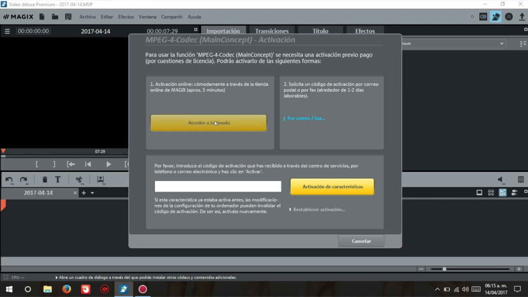Click the 'Activación de características' button
Screen dimensions: 528x297
(x=332, y=187)
